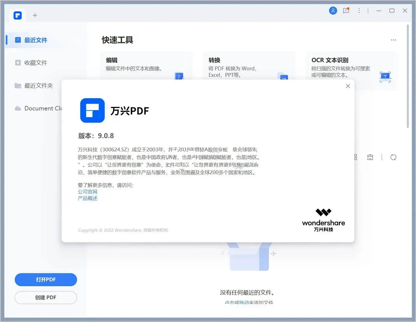Click the refresh recent files icon
Viewport: 416px width, 322px height.
[393, 157]
